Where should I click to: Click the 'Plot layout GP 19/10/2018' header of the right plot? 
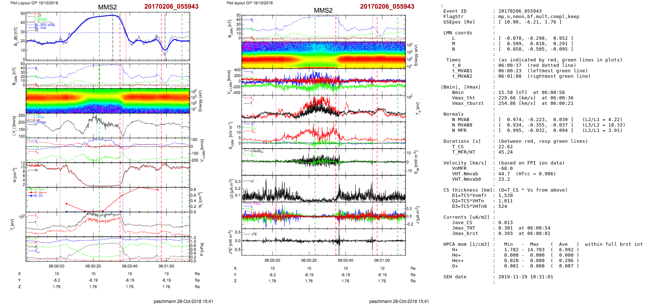click(249, 3)
